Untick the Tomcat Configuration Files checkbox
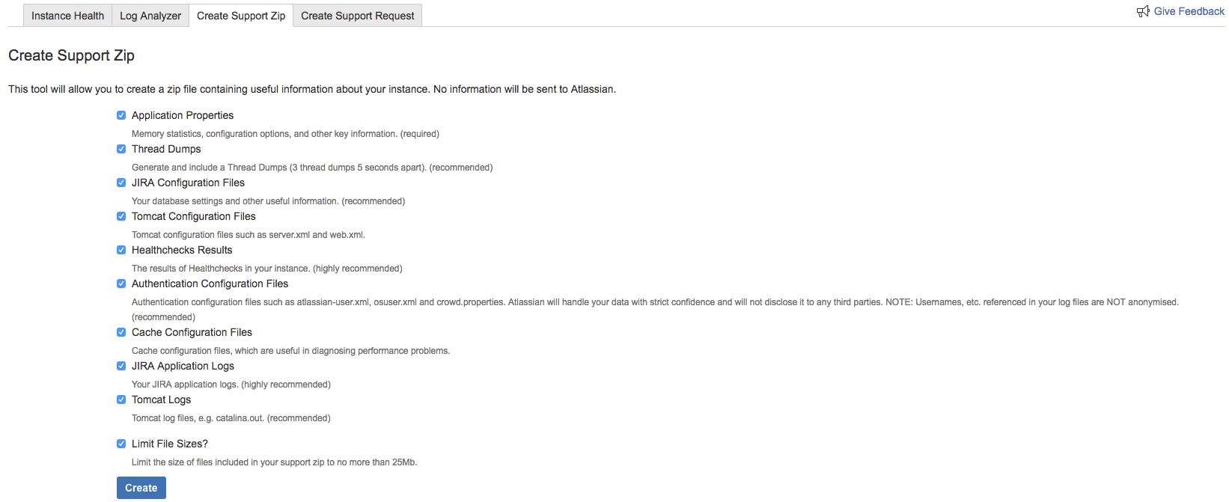 coord(121,216)
